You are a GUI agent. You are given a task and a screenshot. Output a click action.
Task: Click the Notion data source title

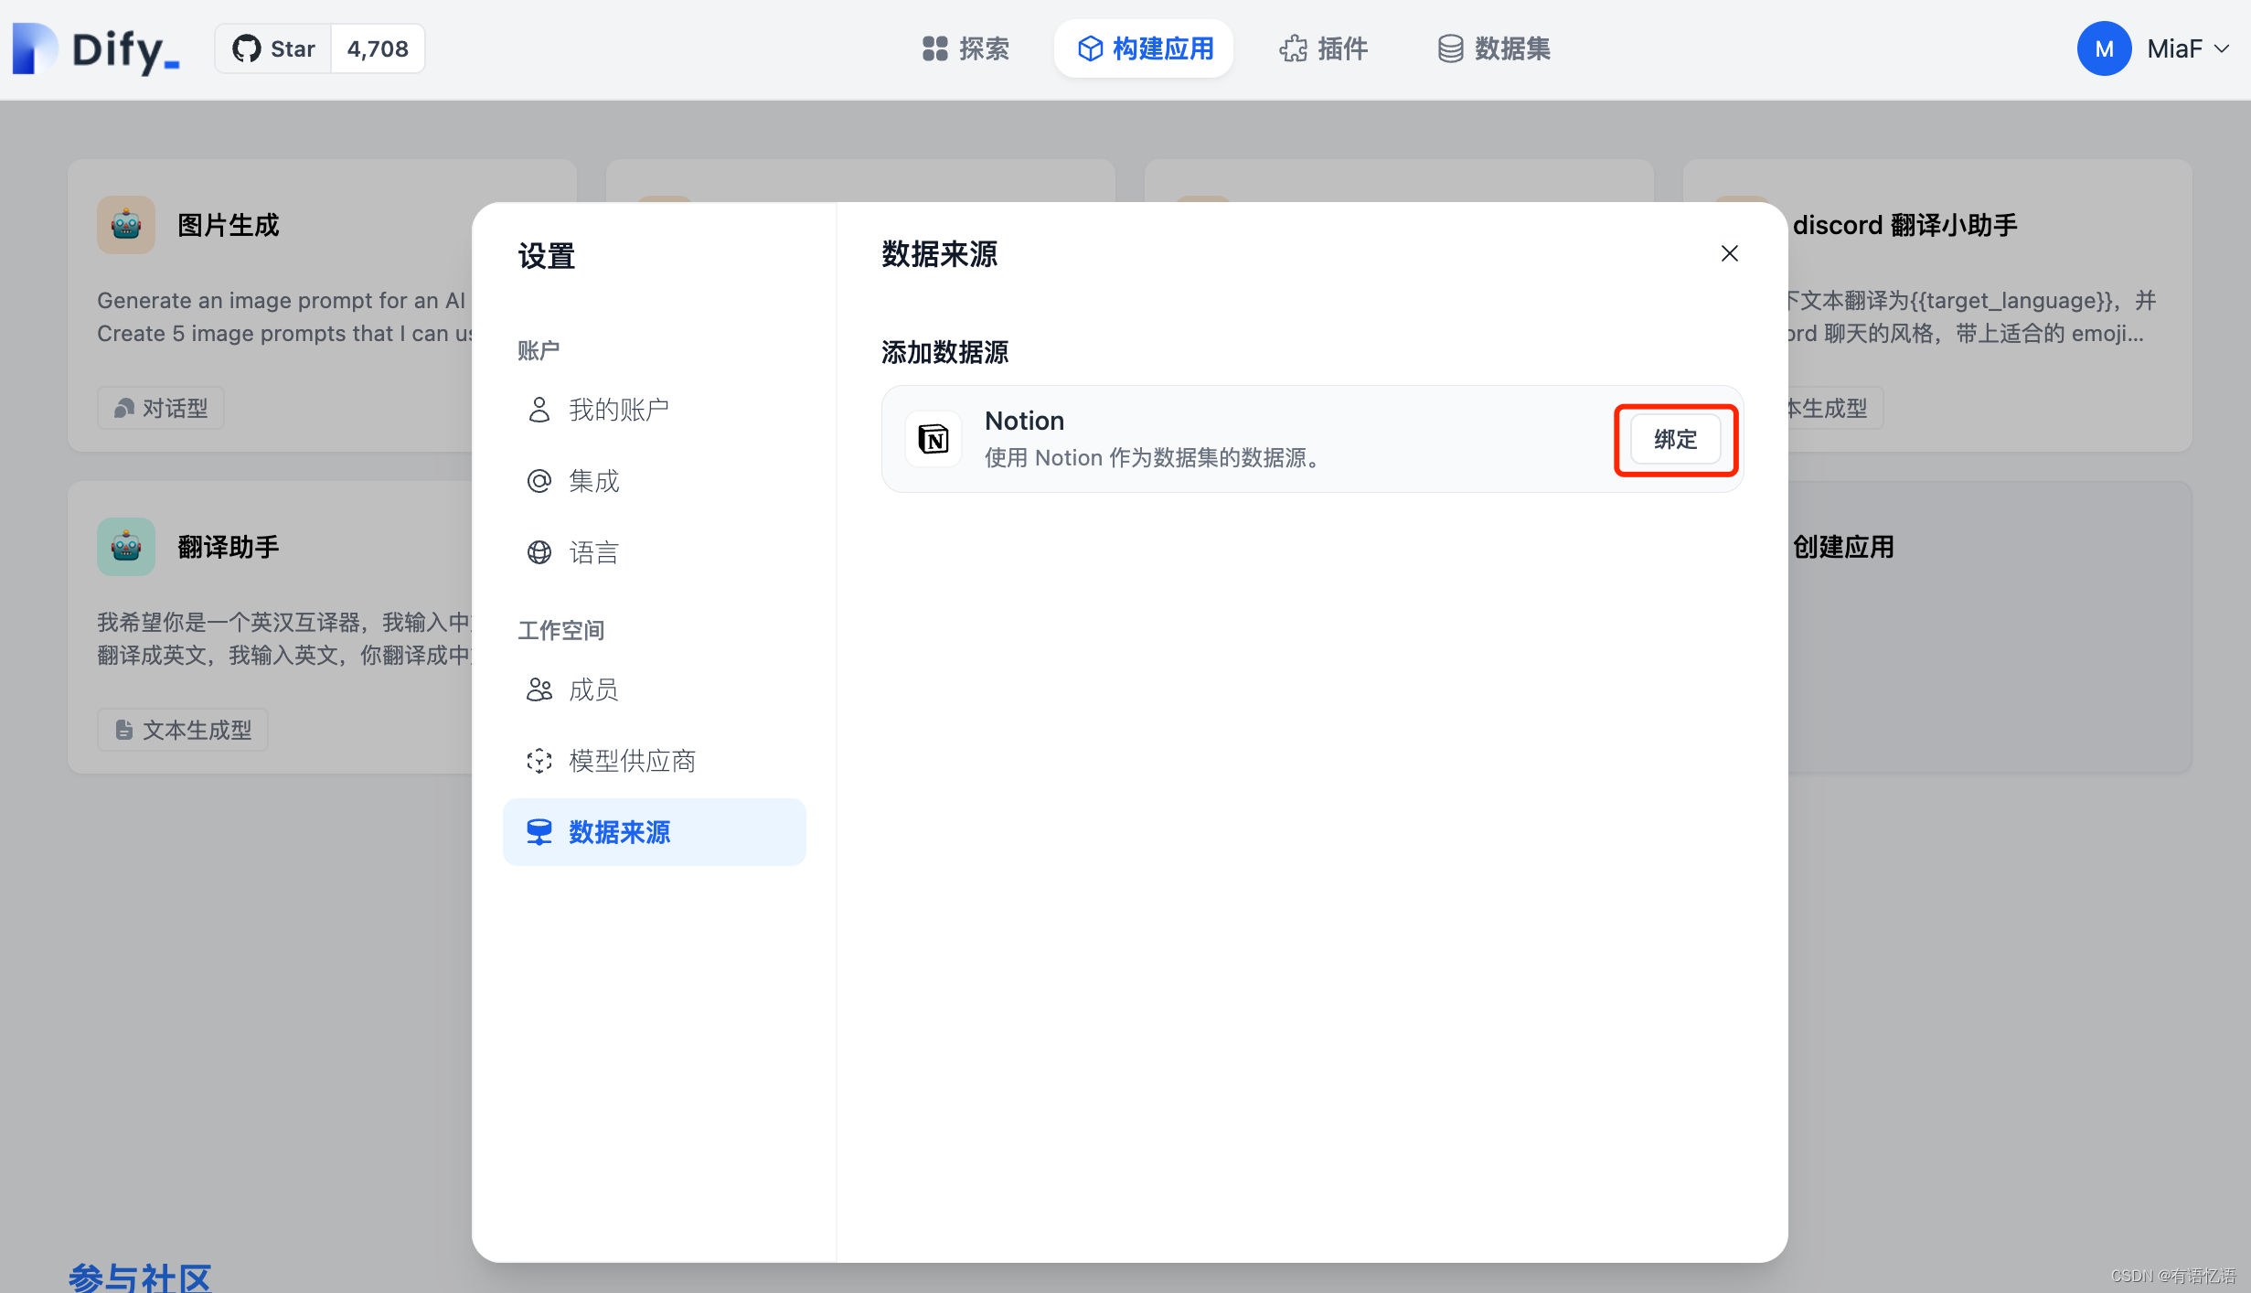[x=1024, y=421]
